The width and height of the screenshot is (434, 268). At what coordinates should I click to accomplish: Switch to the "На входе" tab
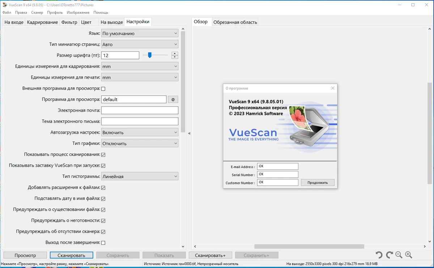(x=14, y=22)
